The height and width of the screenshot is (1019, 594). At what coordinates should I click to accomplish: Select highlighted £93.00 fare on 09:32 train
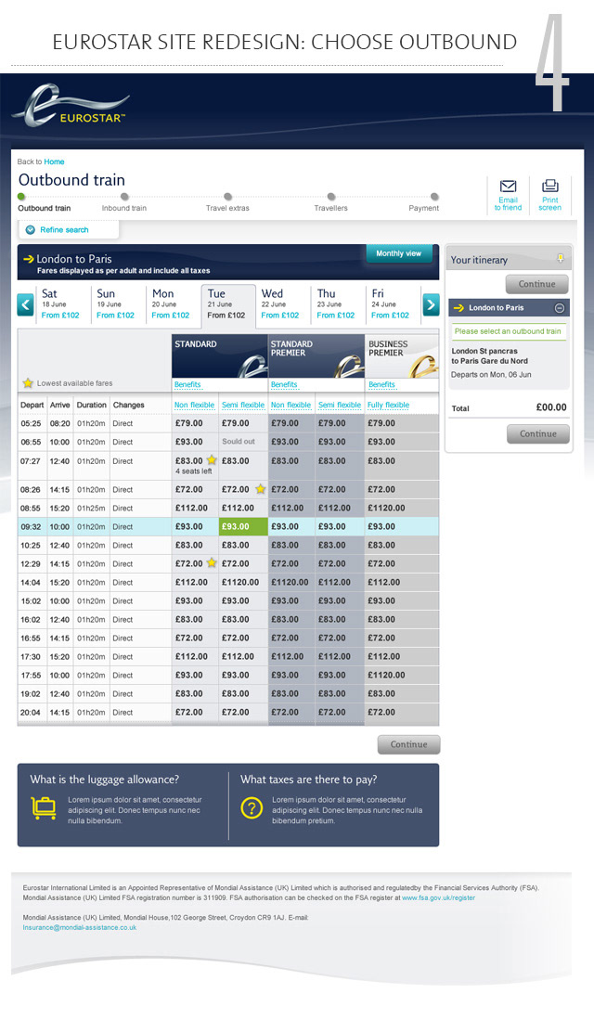tap(243, 526)
